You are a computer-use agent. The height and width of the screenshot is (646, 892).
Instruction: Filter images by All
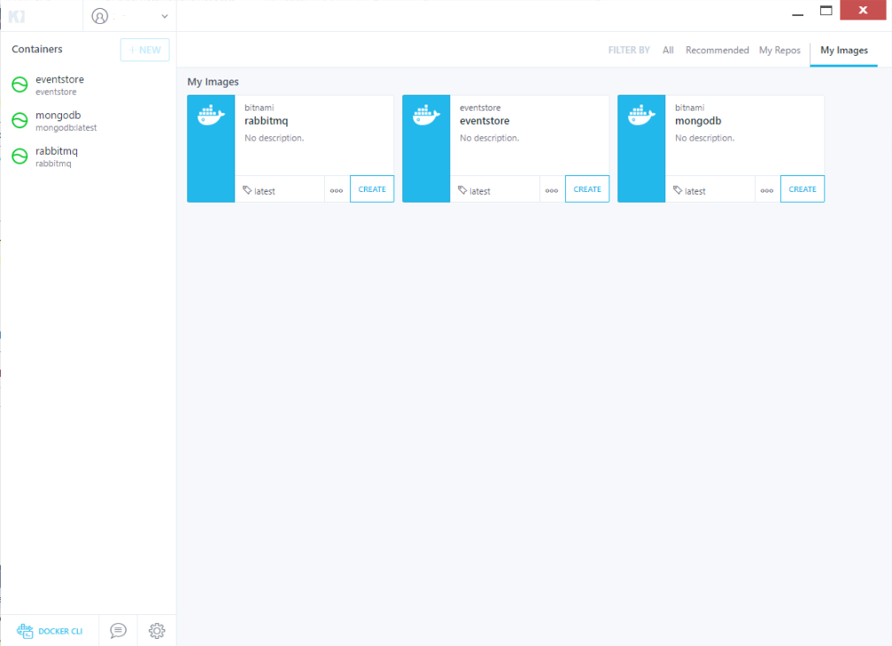click(x=668, y=50)
